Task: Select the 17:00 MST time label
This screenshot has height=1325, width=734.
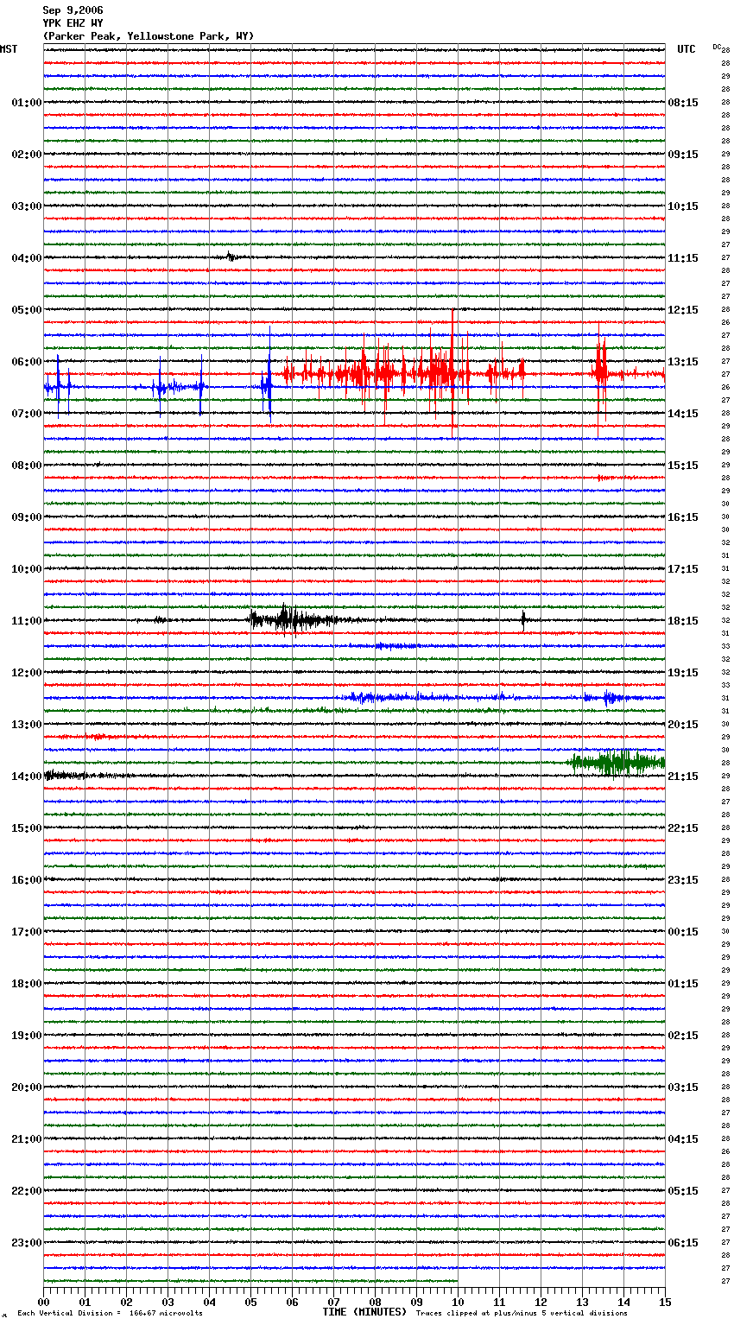Action: tap(27, 932)
